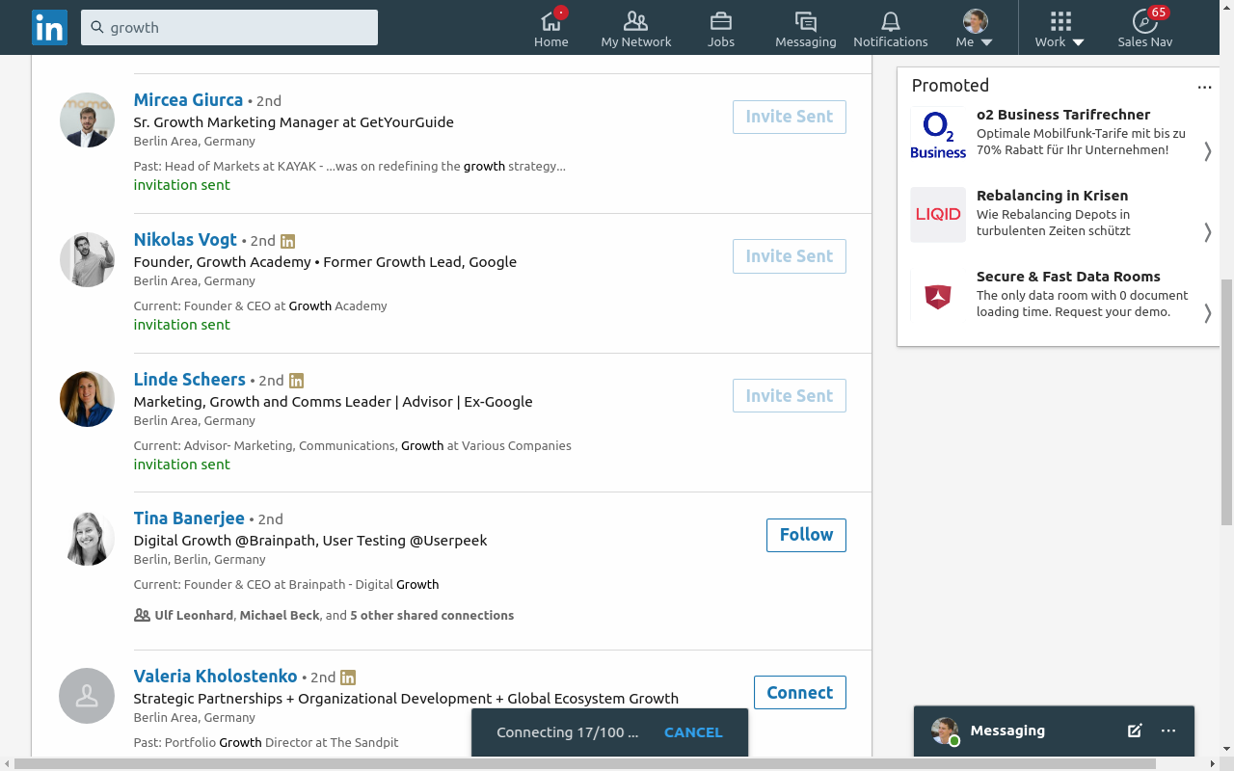Click 'Past: Portfolio Growth Director at The Sandpit'

coord(265,742)
